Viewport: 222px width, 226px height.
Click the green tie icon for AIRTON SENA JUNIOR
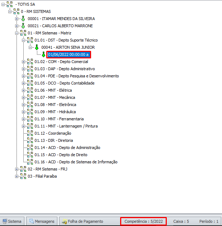[37, 47]
